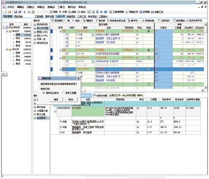Collapse the third green item row in the table
Viewport: 209px width, 179px height.
60,57
